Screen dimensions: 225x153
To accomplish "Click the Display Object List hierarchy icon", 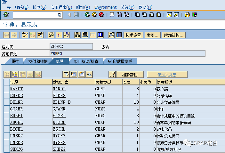I will (x=77, y=35).
